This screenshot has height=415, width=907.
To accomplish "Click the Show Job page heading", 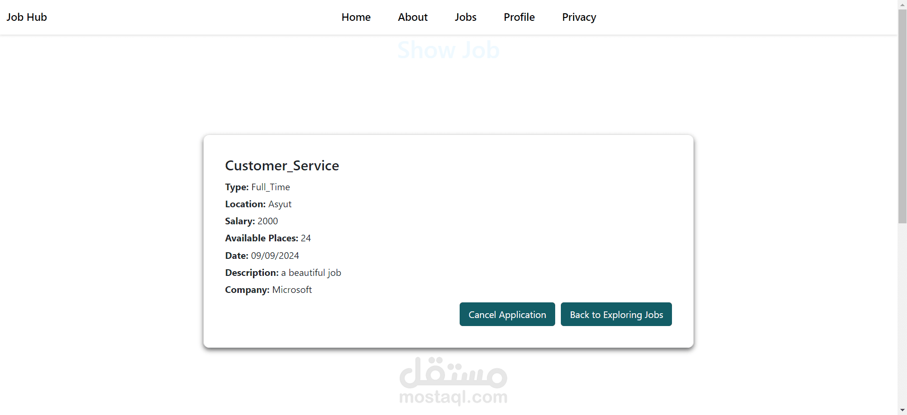I will [448, 50].
